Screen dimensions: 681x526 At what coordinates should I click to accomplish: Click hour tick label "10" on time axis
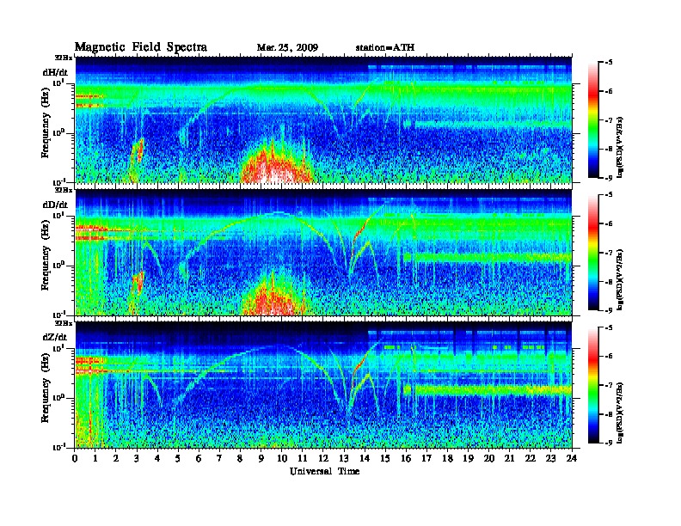point(282,459)
